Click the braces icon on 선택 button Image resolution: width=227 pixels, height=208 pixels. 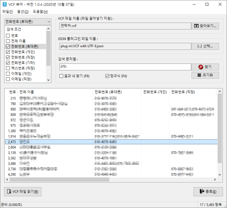coord(200,46)
